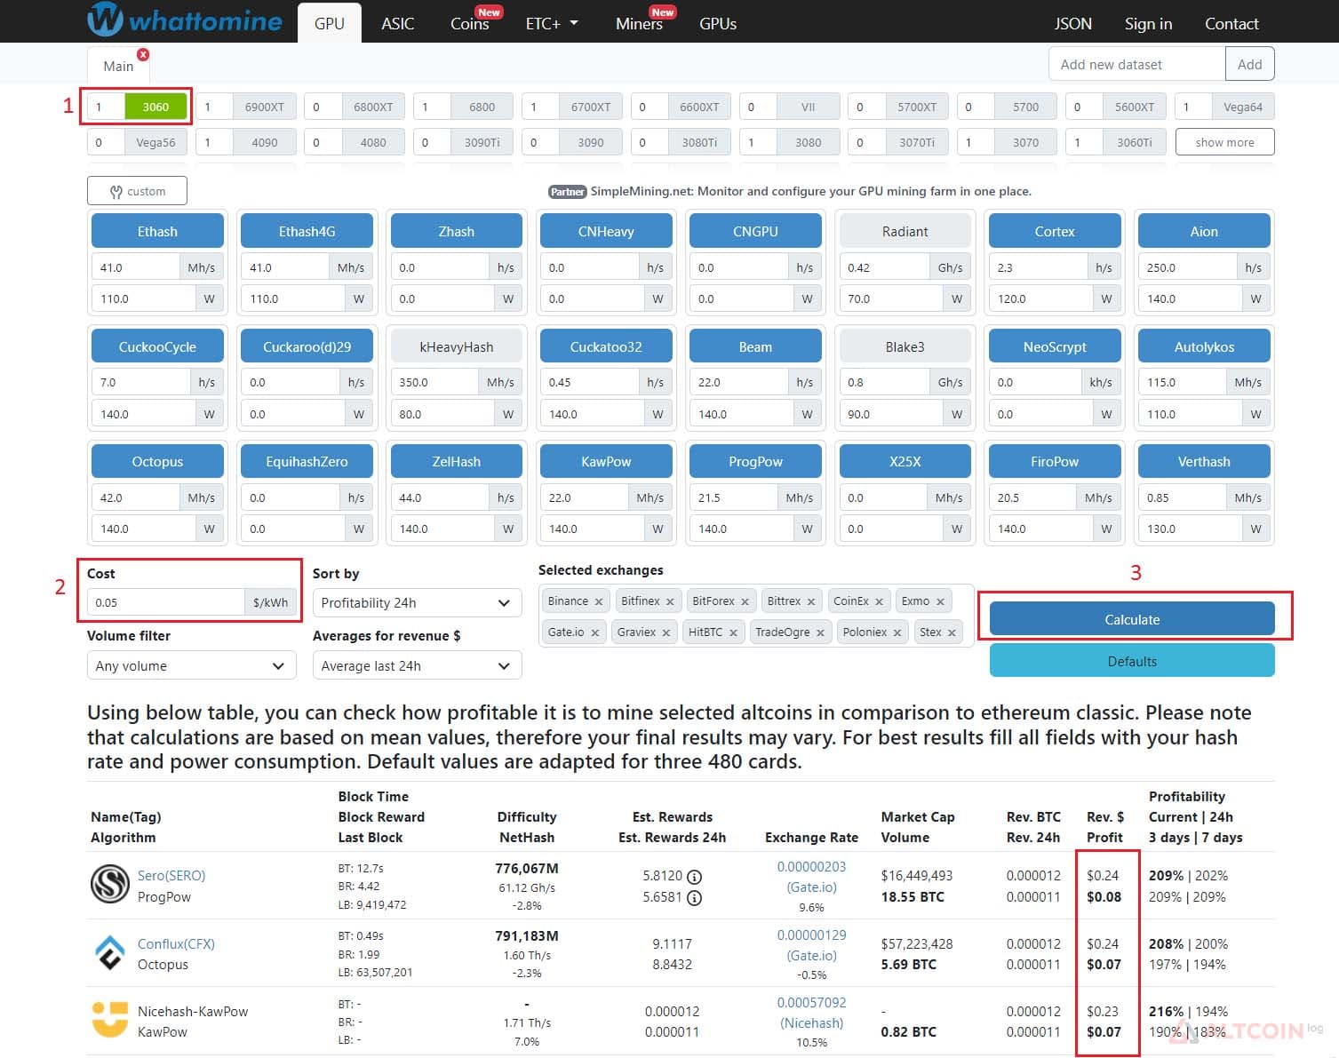Screen dimensions: 1339x1058
Task: Close the Main dataset tab with red x
Action: pyautogui.click(x=143, y=54)
